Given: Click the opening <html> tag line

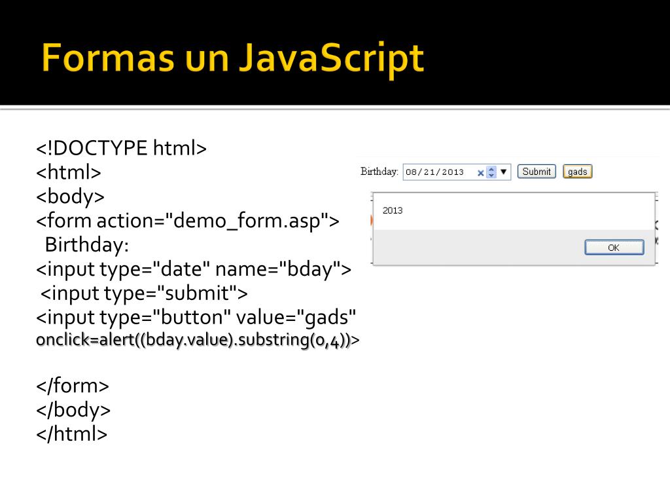Looking at the screenshot, I should 68,172.
